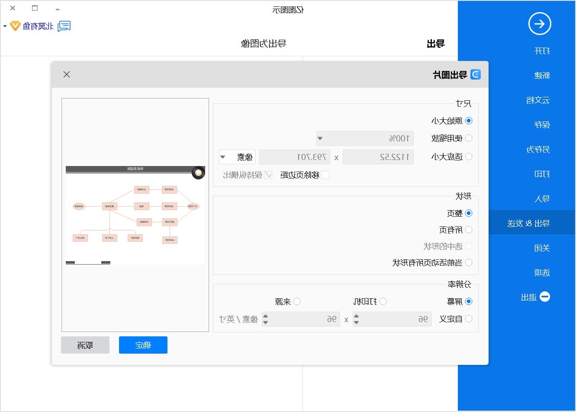Click 退出 to exit the application
The width and height of the screenshot is (576, 412).
pyautogui.click(x=529, y=297)
